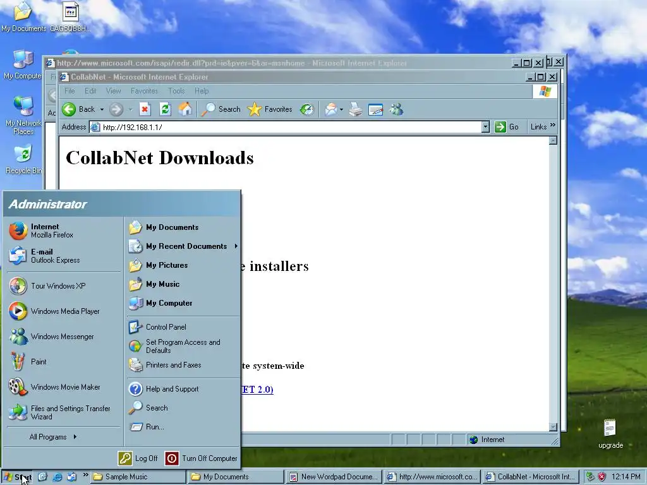
Task: Switch to Sample Music taskbar button
Action: 138,477
